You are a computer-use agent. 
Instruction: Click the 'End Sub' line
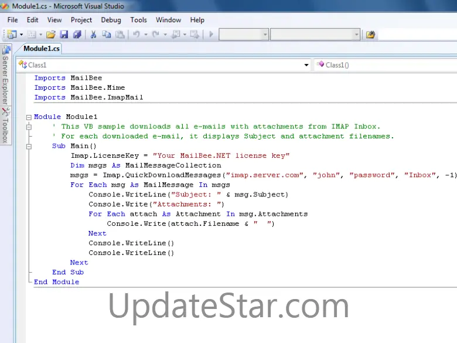(x=68, y=272)
